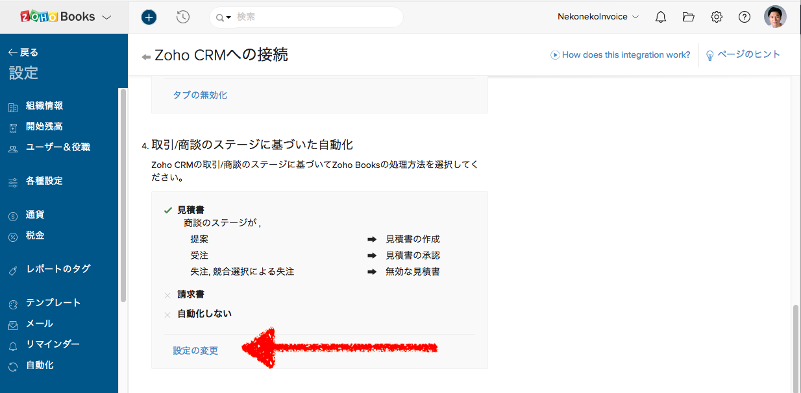801x393 pixels.
Task: Click the sidebar vertical scrollbar
Action: 123,196
